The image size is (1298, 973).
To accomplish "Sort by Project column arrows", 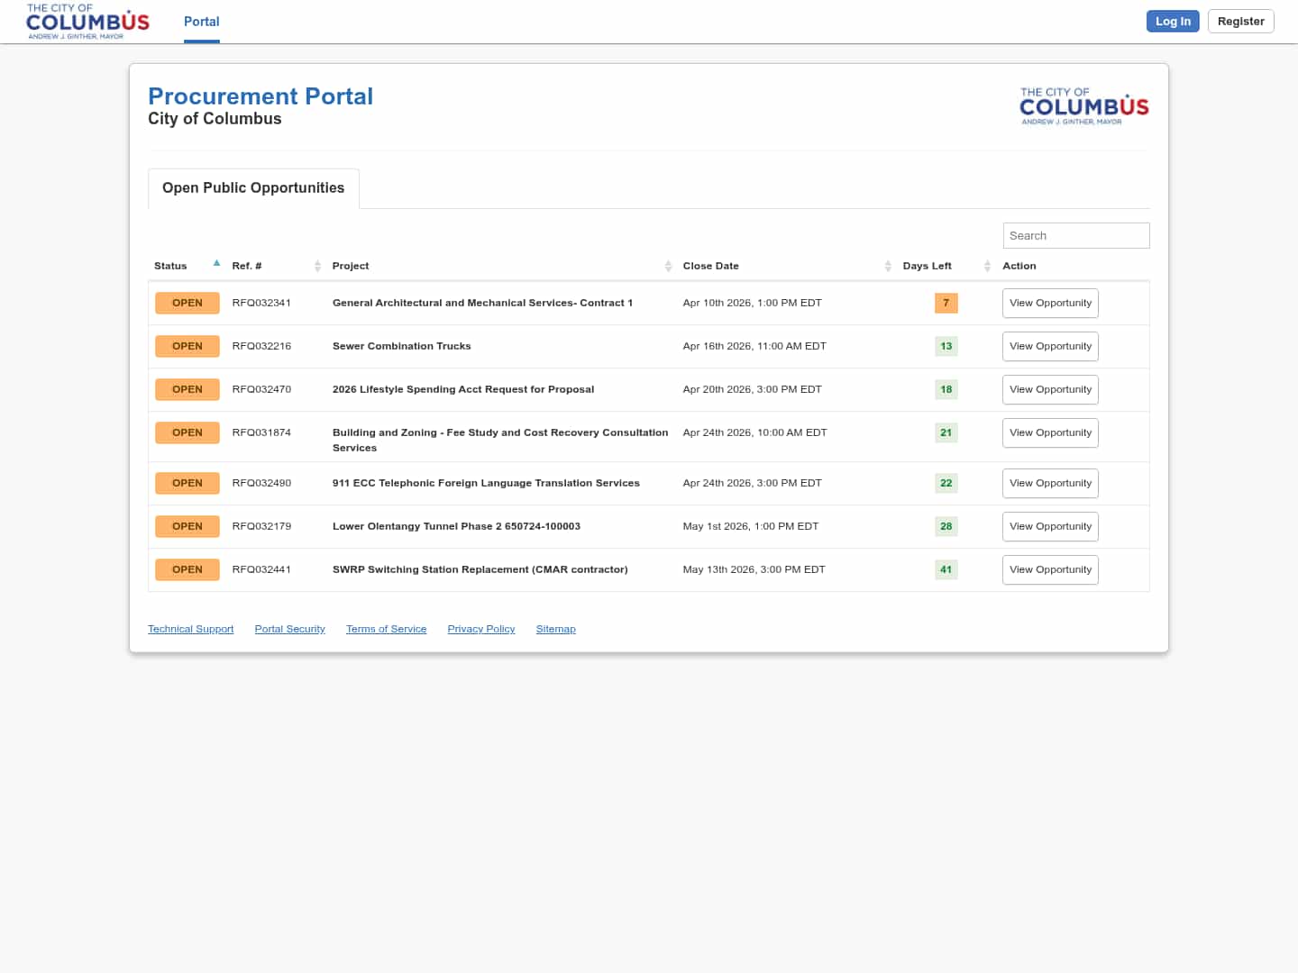I will pos(668,266).
